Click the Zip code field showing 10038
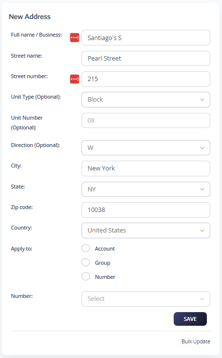222x358 pixels. pyautogui.click(x=146, y=210)
